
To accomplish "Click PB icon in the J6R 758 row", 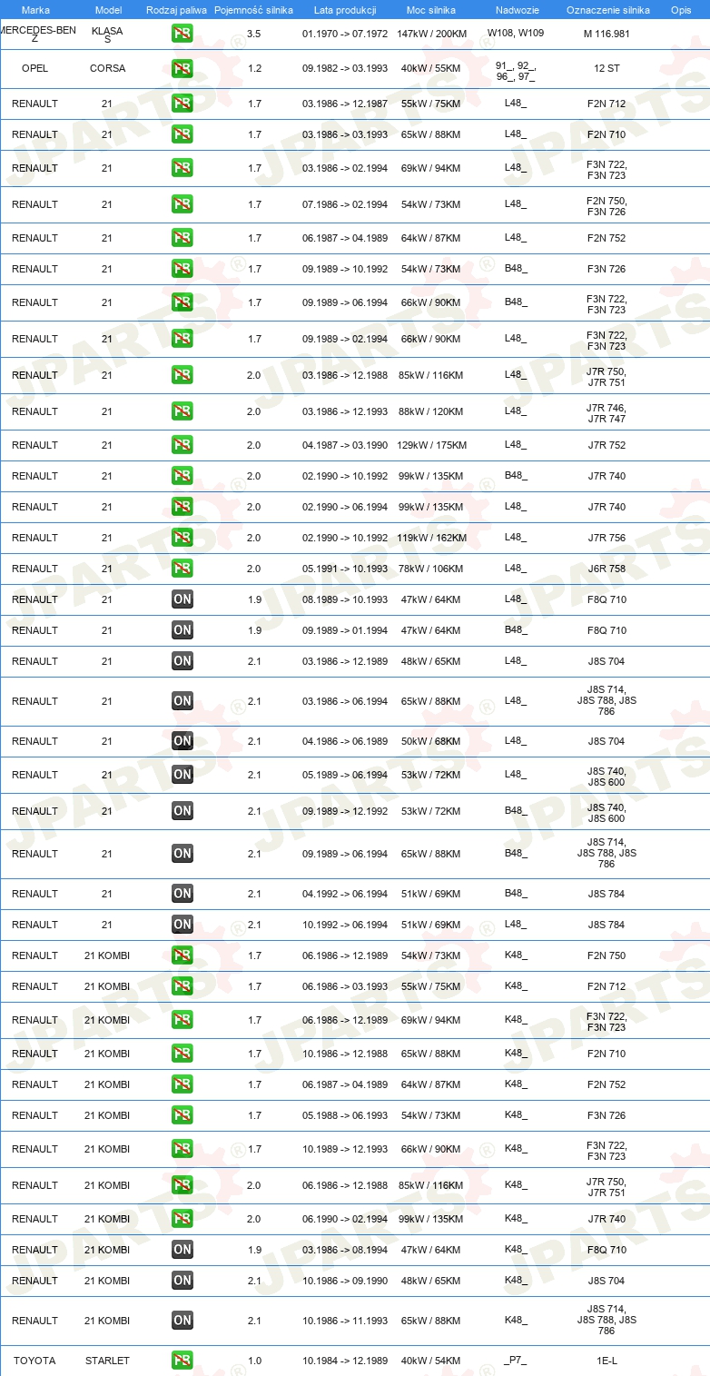I will pyautogui.click(x=182, y=569).
